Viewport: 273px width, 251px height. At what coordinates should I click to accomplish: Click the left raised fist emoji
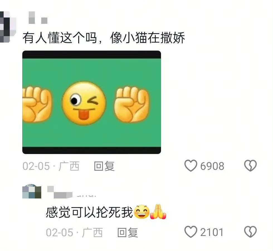37,105
